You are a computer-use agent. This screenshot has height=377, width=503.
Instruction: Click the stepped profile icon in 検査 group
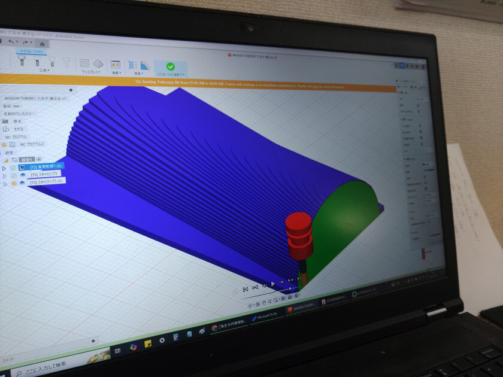coord(144,65)
